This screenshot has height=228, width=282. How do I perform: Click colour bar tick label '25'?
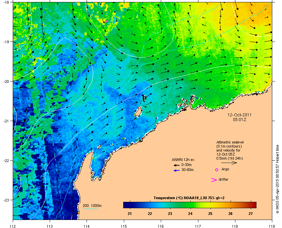tap(210, 214)
